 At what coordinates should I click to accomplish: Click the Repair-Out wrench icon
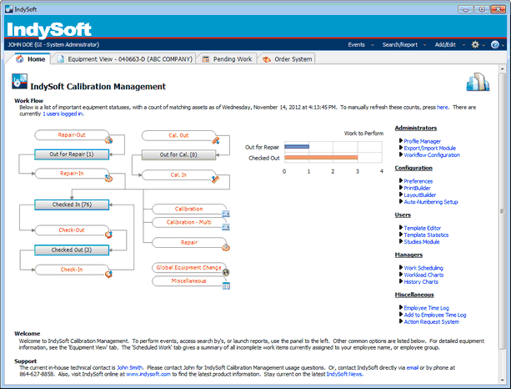(x=107, y=140)
